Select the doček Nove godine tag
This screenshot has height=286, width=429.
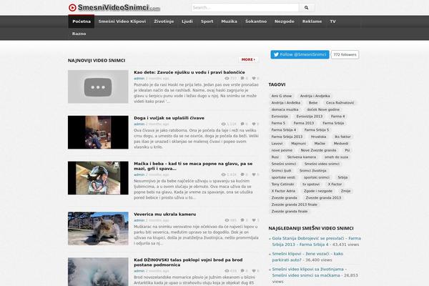click(x=323, y=109)
